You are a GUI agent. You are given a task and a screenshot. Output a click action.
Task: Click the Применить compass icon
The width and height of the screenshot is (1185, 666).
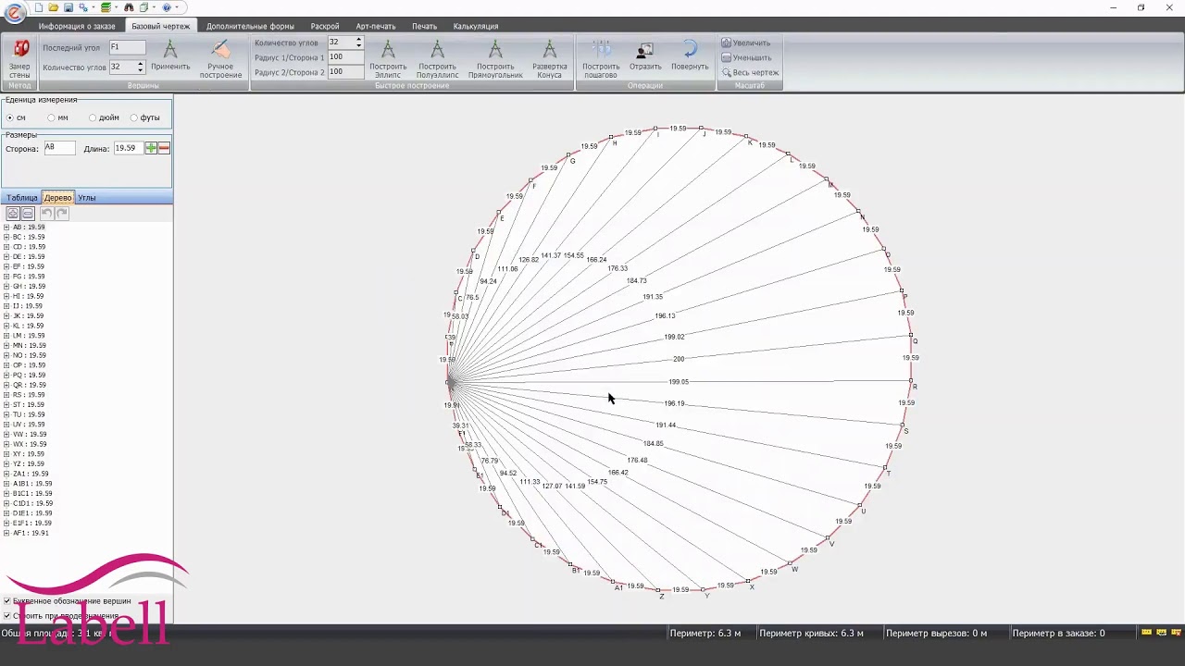point(170,49)
